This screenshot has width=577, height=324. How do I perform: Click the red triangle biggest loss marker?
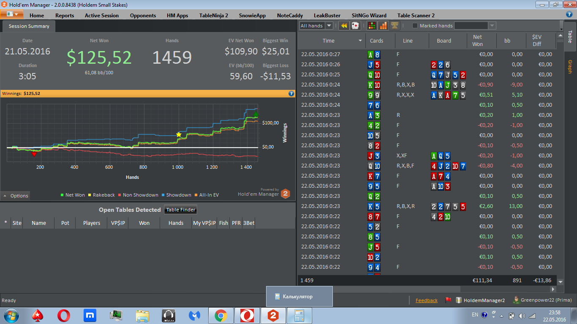tap(34, 154)
